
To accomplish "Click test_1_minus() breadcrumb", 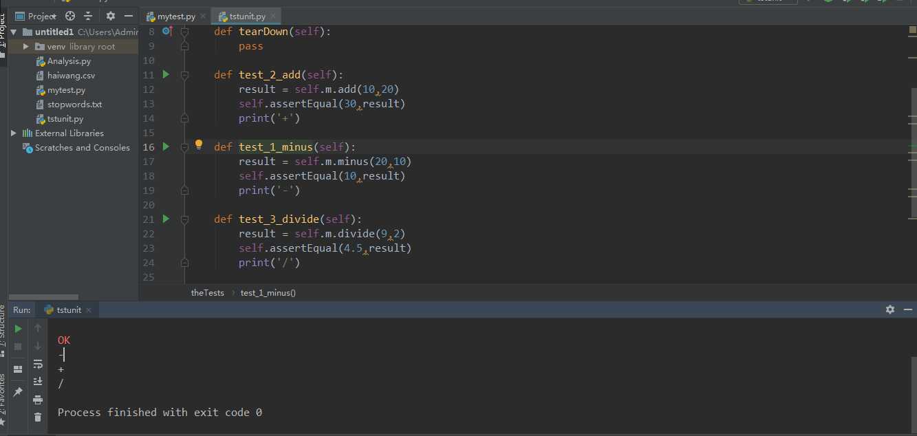I will coord(268,293).
